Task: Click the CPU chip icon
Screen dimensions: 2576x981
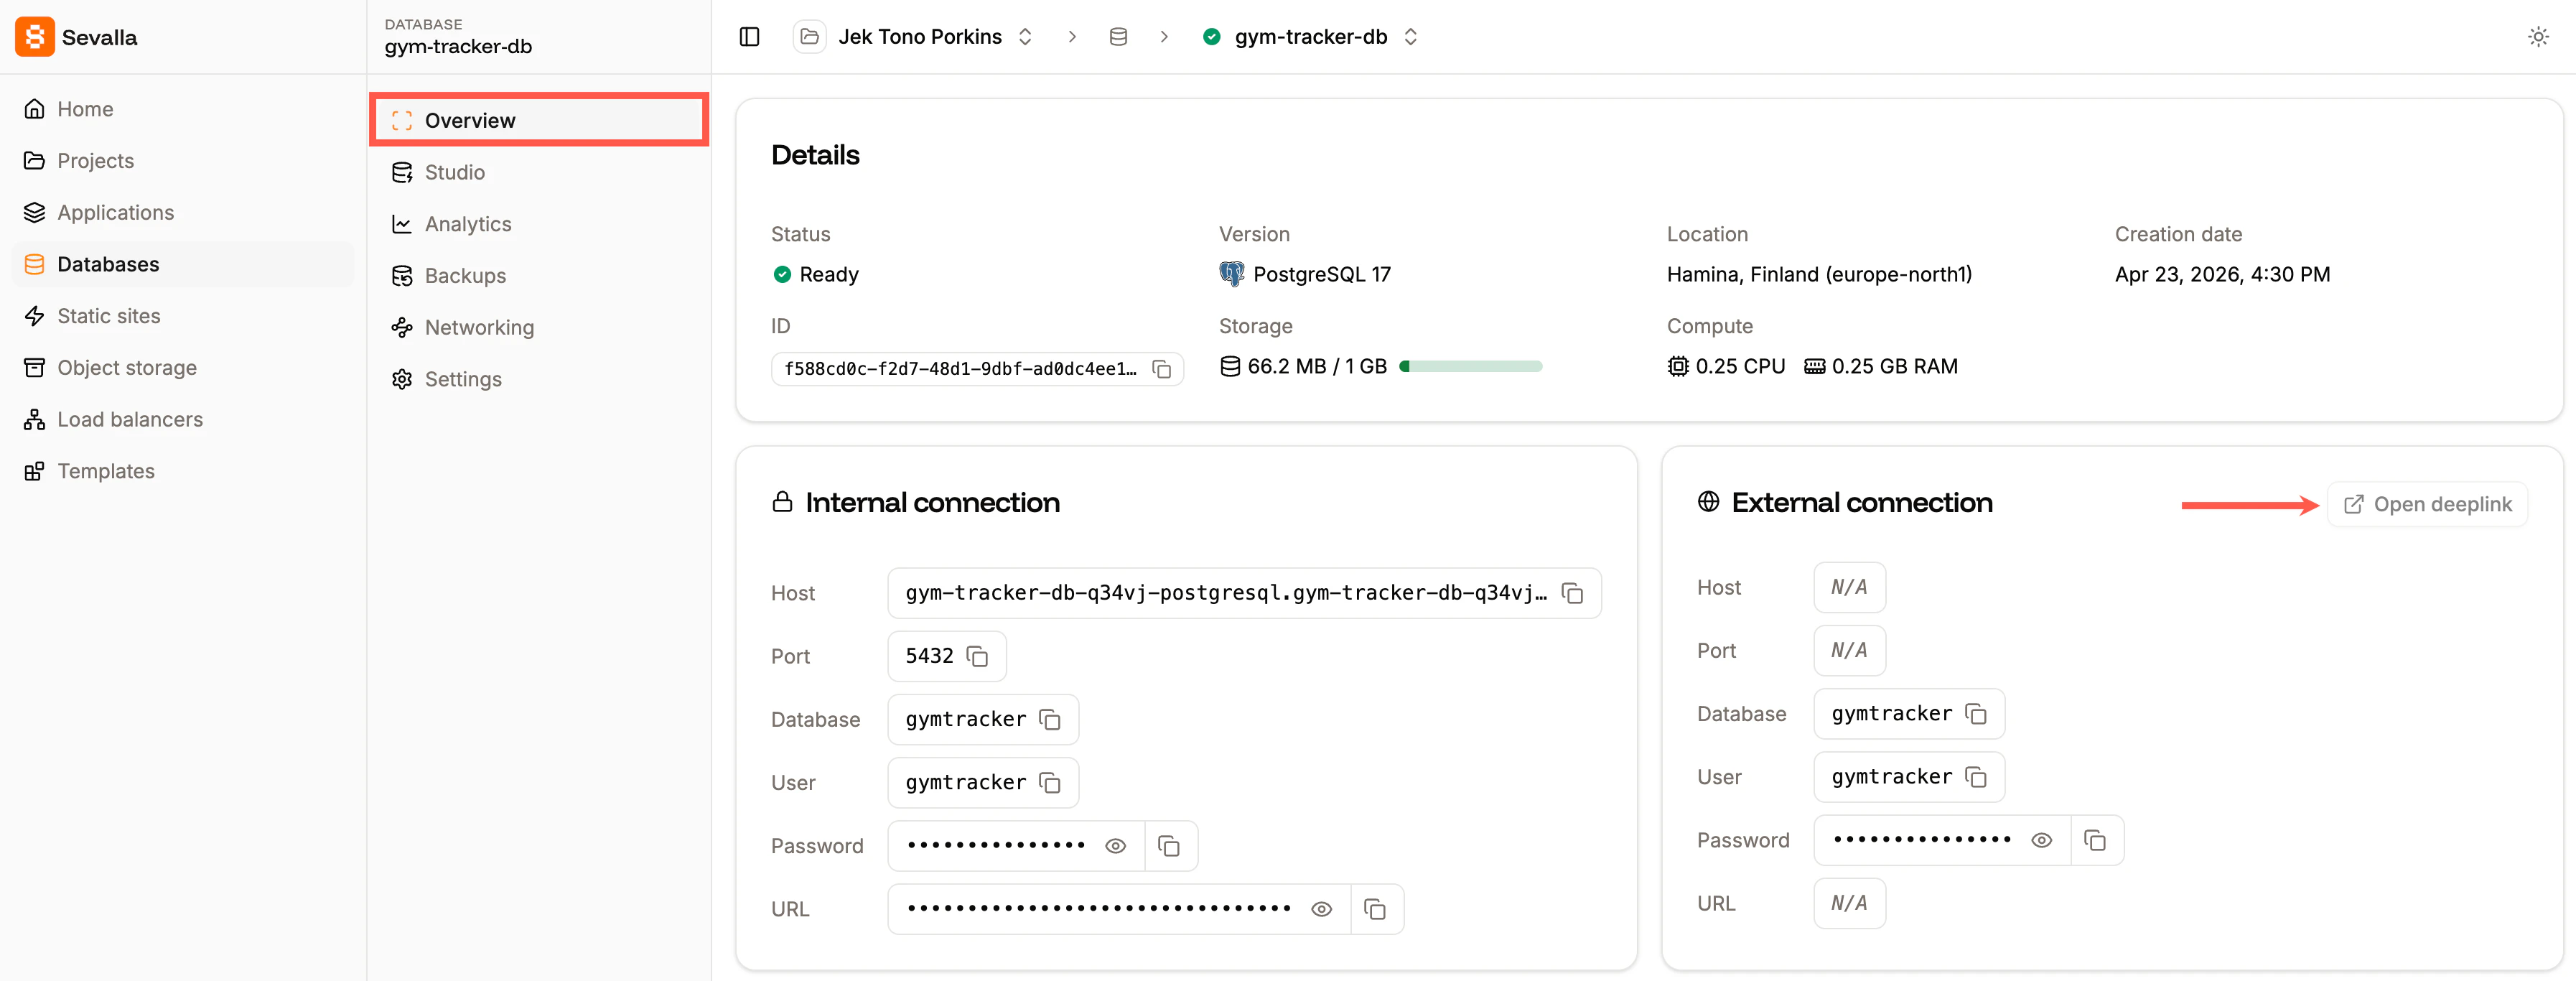Action: (x=1677, y=367)
